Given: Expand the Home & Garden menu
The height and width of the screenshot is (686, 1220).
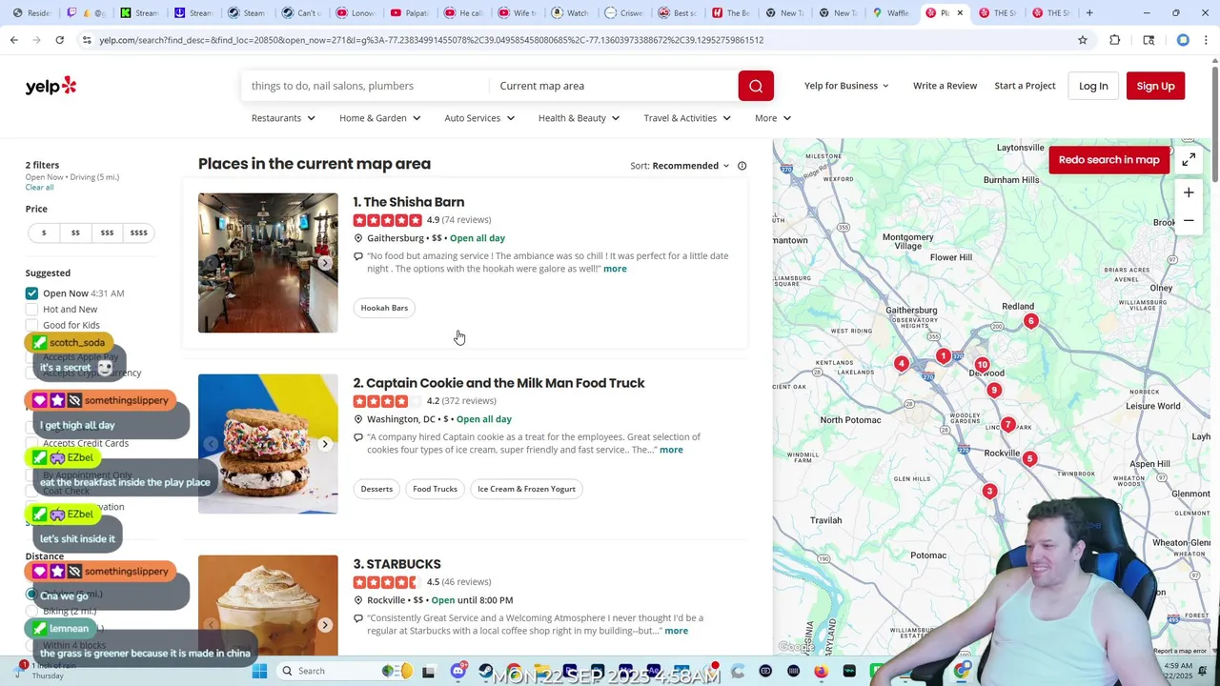Looking at the screenshot, I should coord(379,118).
